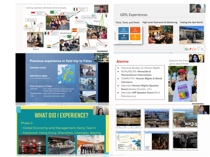Open the Phase 1 underlined link
This screenshot has height=157, width=210.
36,49
